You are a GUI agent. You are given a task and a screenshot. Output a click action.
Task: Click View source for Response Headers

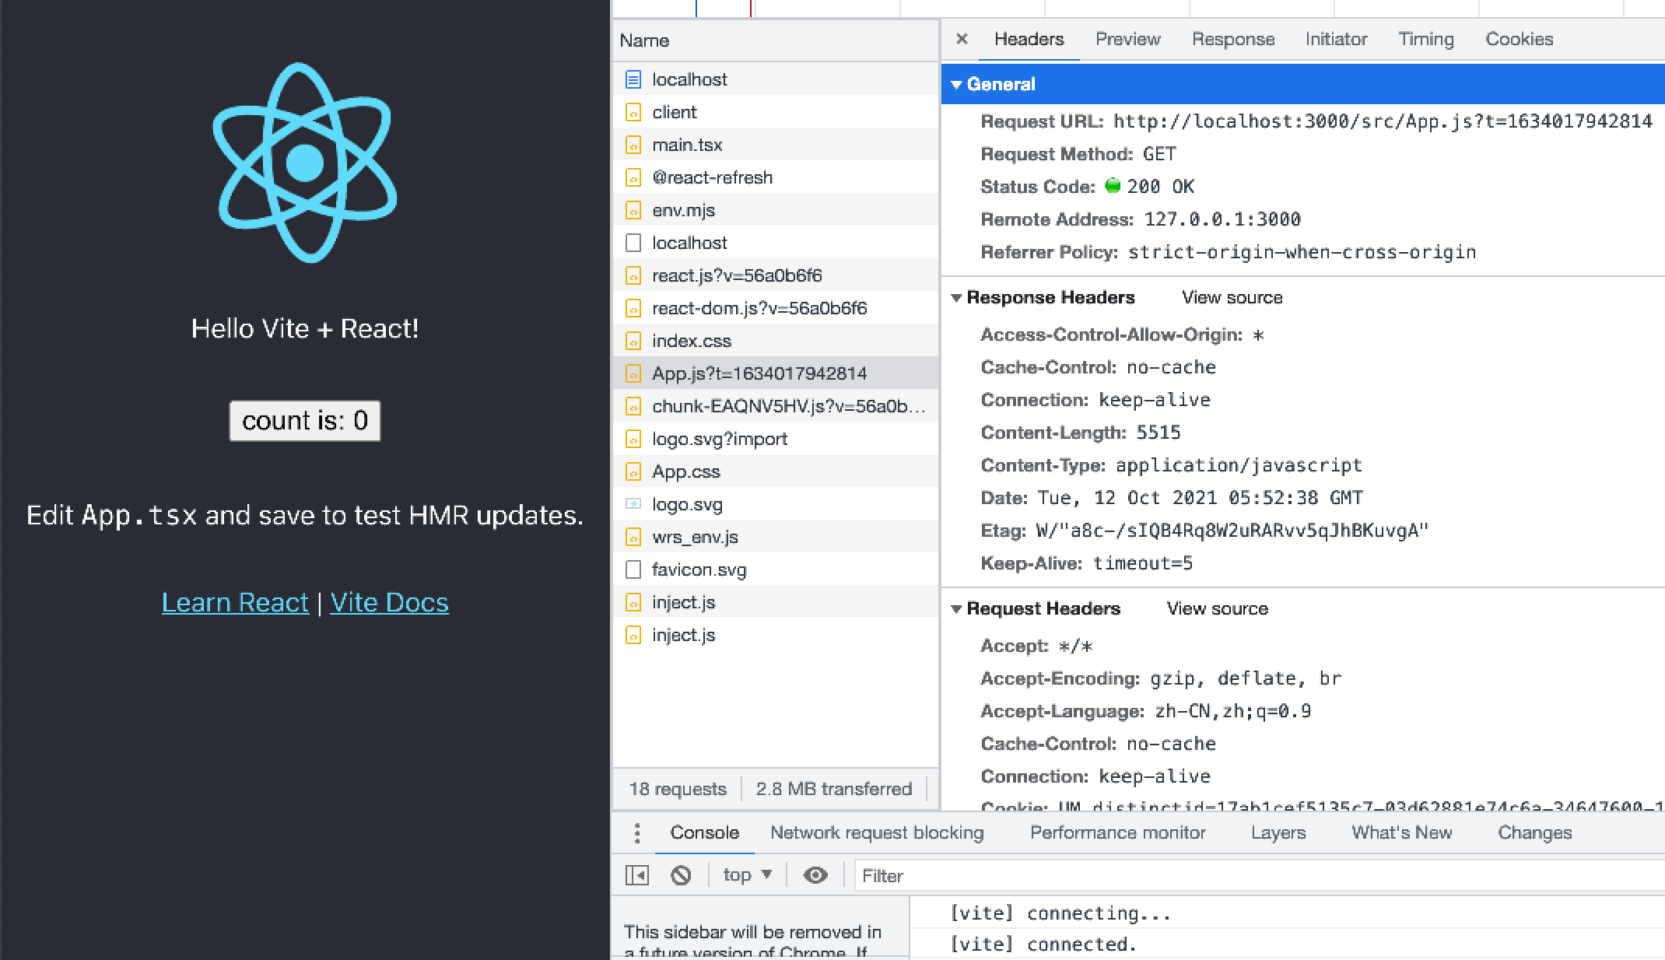tap(1232, 298)
